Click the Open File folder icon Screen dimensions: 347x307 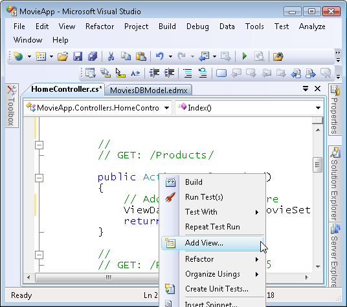tap(63, 56)
